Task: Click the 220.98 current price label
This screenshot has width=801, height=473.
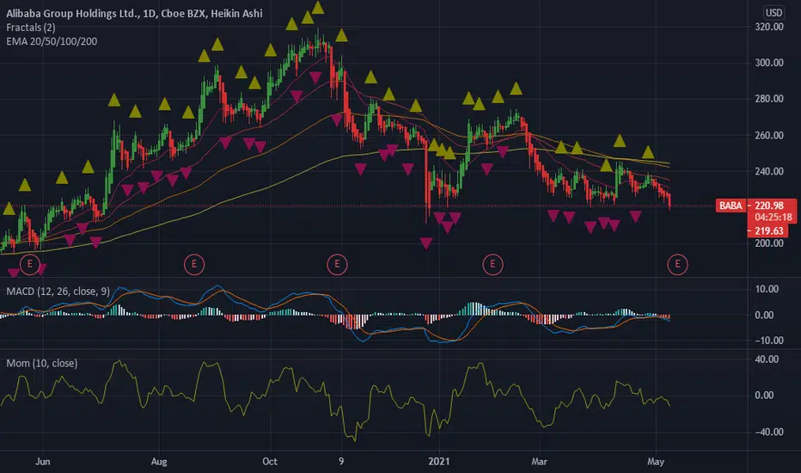Action: pyautogui.click(x=769, y=206)
